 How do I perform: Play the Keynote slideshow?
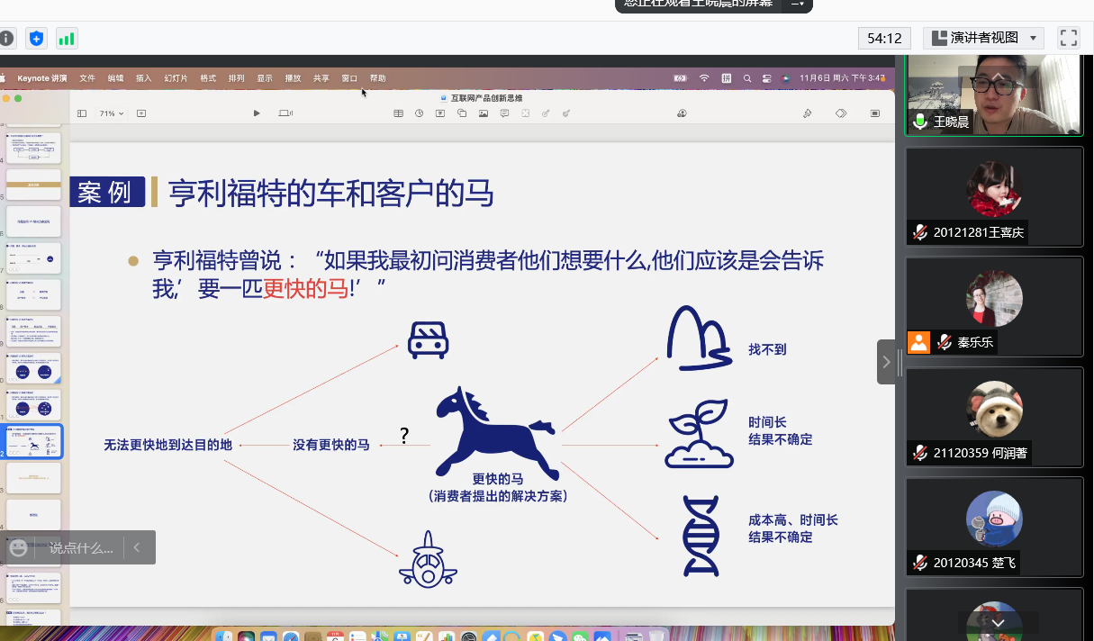pyautogui.click(x=257, y=113)
